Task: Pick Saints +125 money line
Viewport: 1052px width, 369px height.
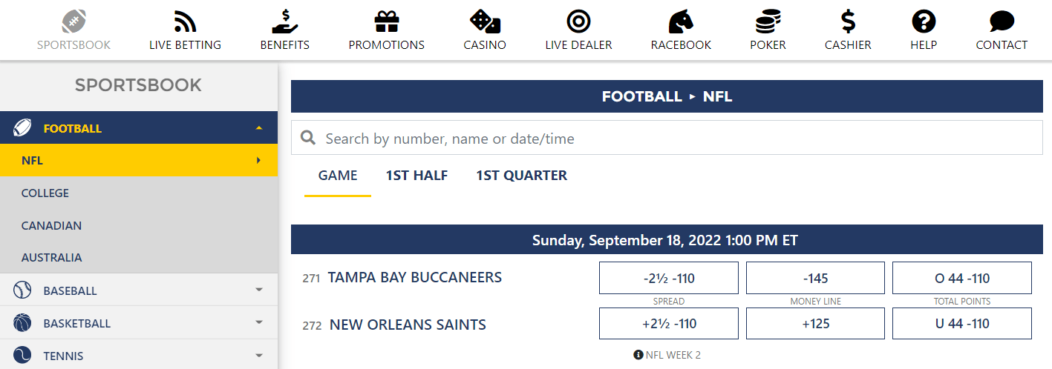Action: [x=815, y=324]
